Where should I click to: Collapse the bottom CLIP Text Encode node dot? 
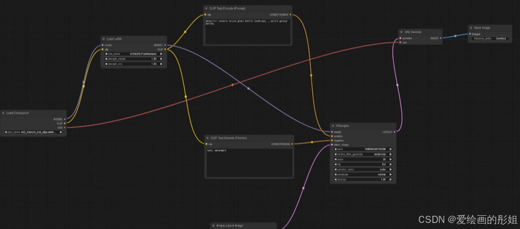pos(207,138)
